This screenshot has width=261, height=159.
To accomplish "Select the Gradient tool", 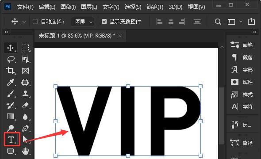I will click(11, 117).
